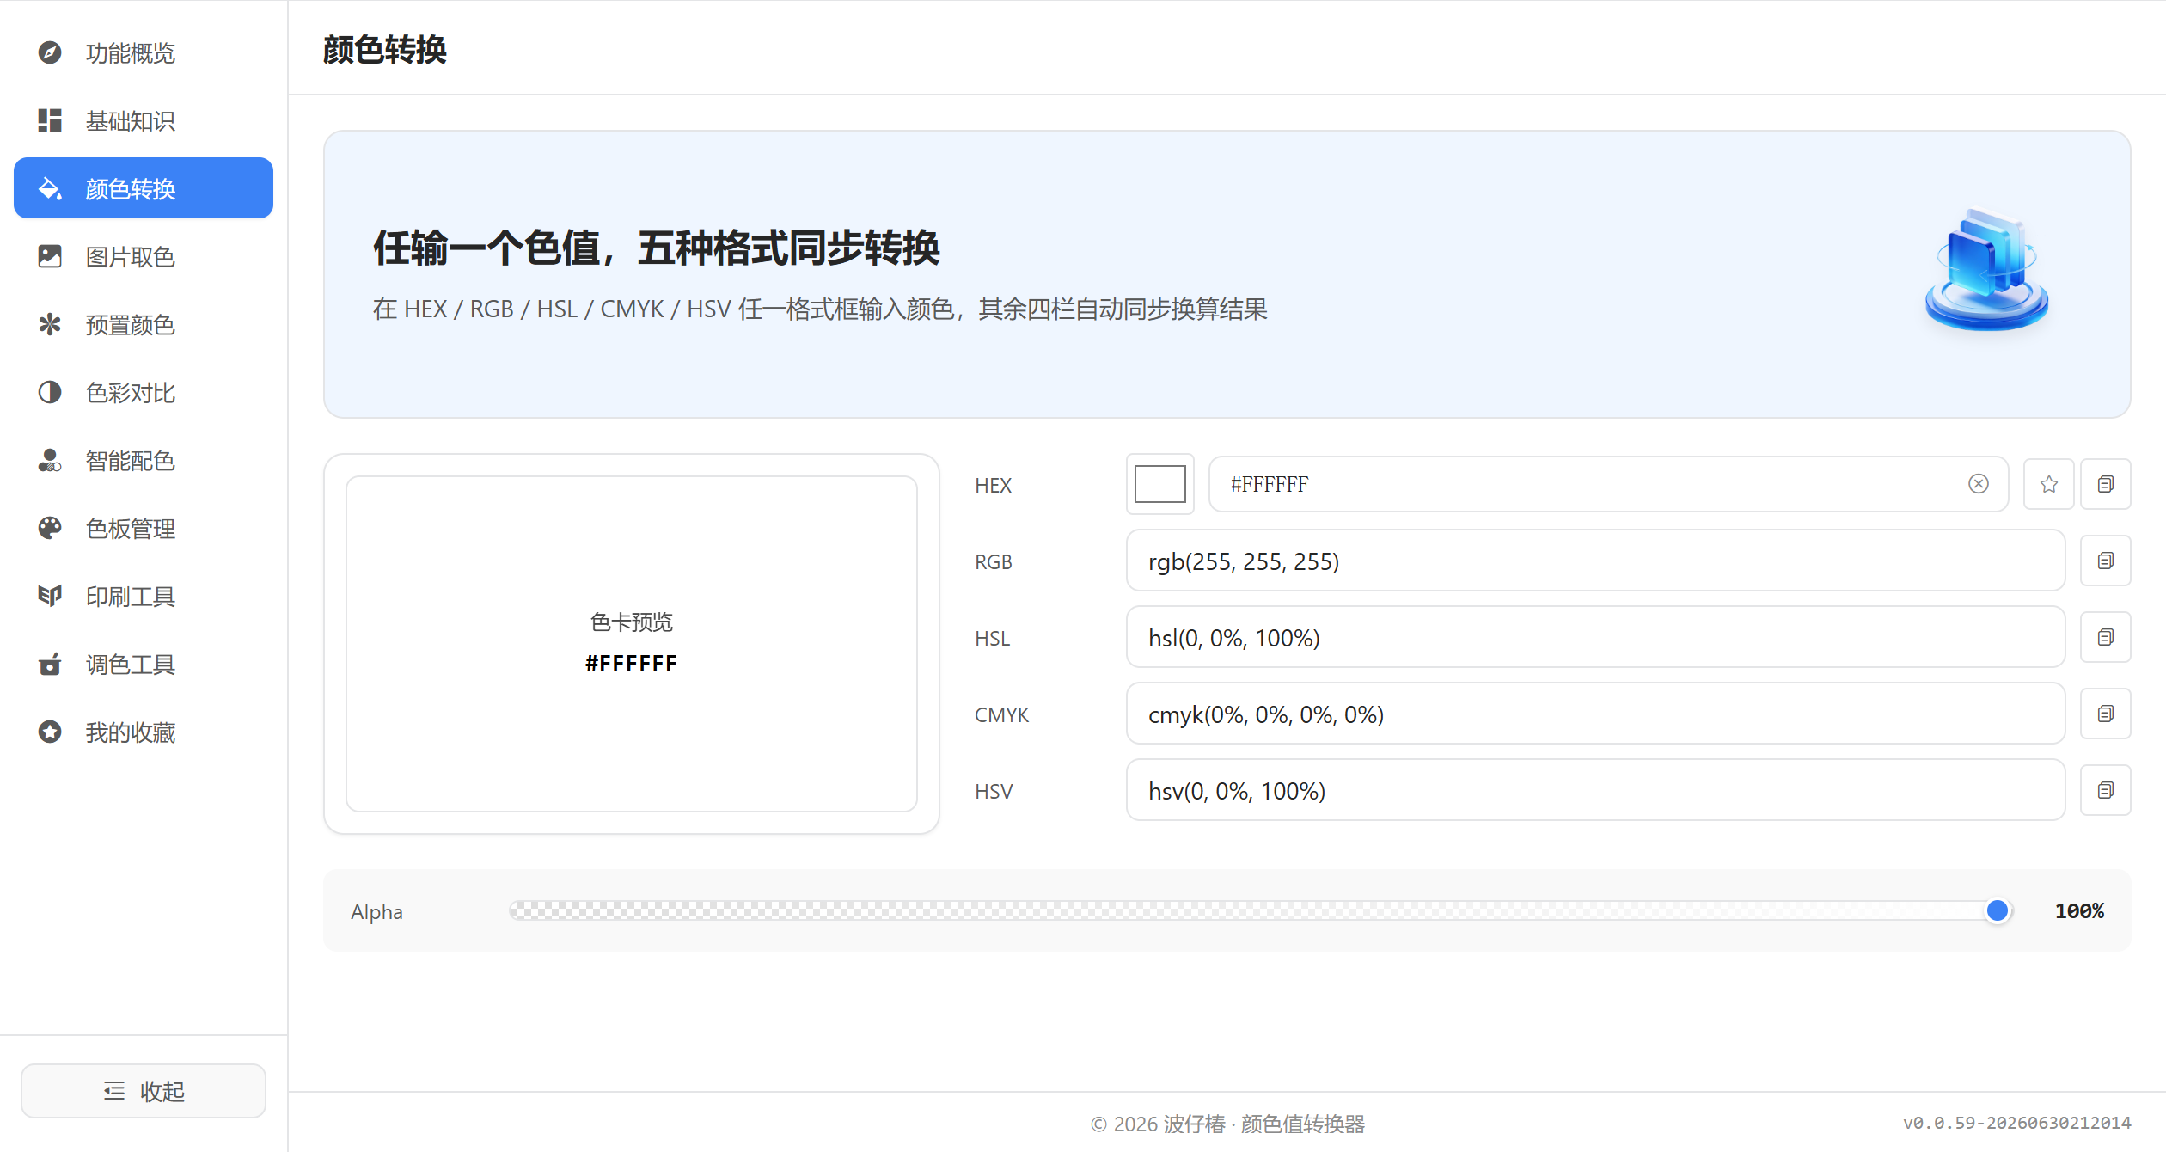
Task: Collapse the sidebar with 收起 button
Action: pos(144,1091)
